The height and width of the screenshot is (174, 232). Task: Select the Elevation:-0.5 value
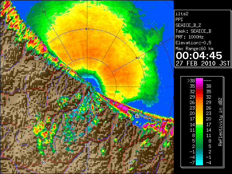click(x=193, y=43)
